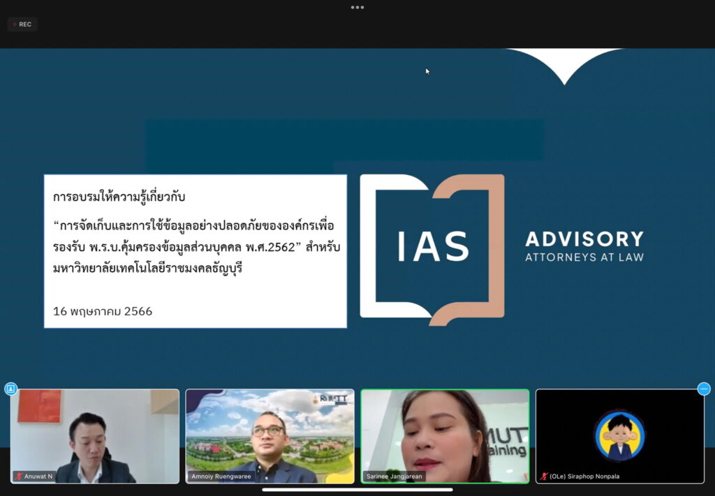Click the "Anuwat N" name label
The image size is (715, 496).
tap(38, 476)
